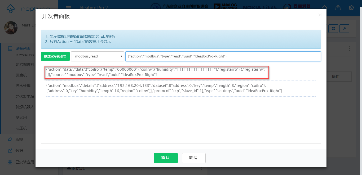Screen dimensions: 362x175
Task: Click the Mars user avatar thumbnail
Action: point(11,28)
